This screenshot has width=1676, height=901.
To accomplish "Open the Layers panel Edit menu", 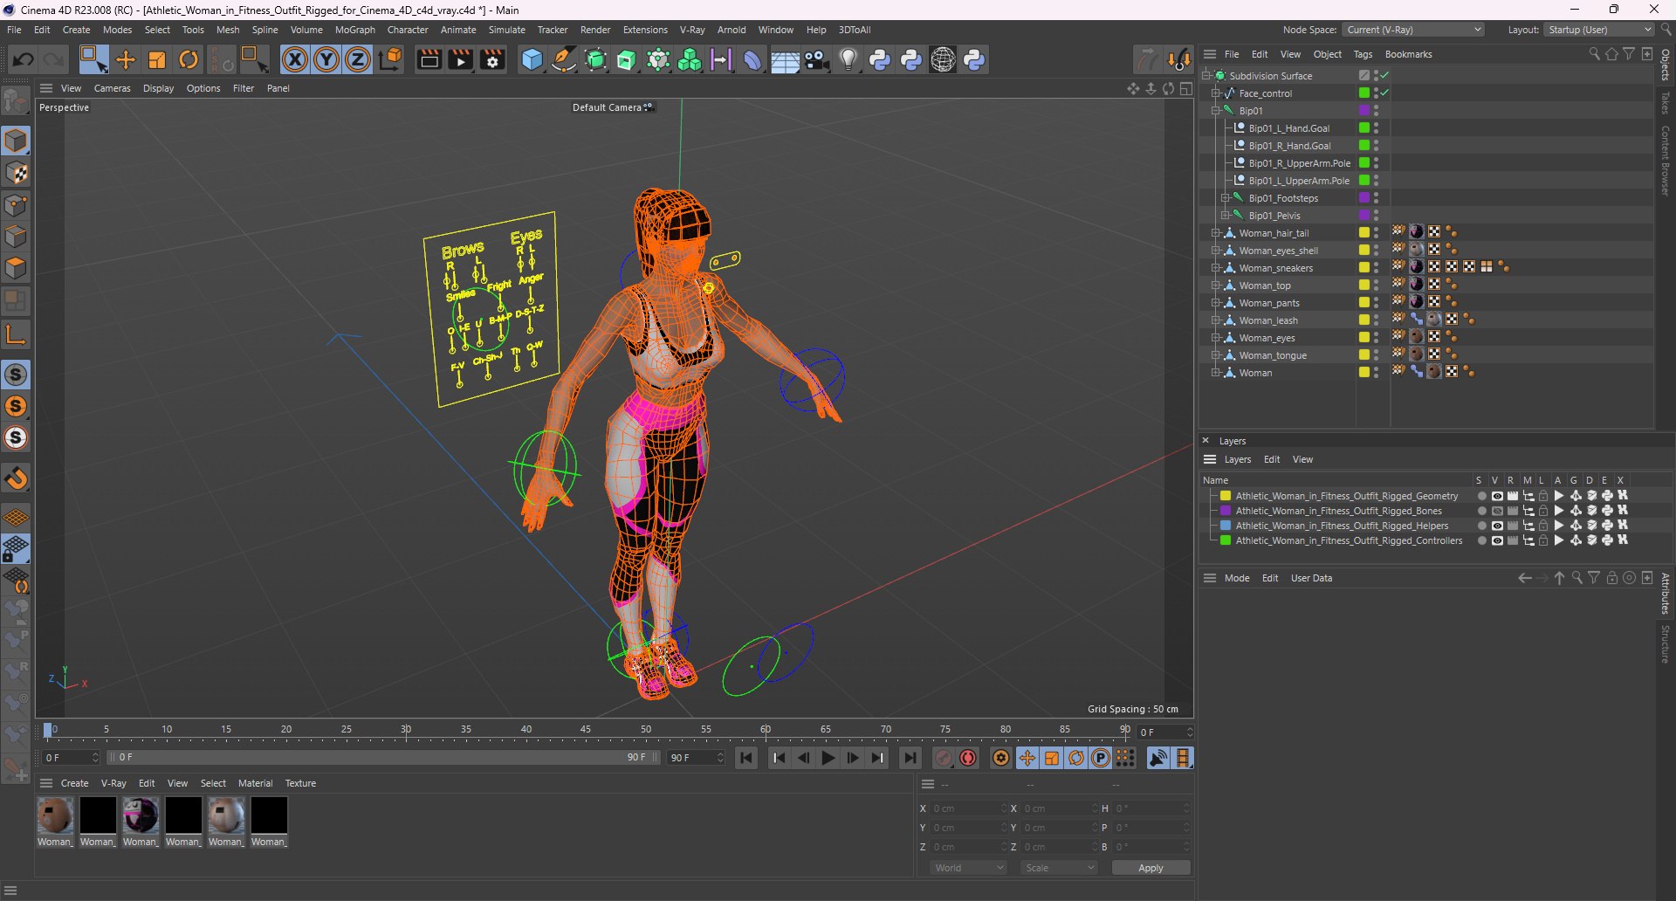I will [x=1272, y=459].
